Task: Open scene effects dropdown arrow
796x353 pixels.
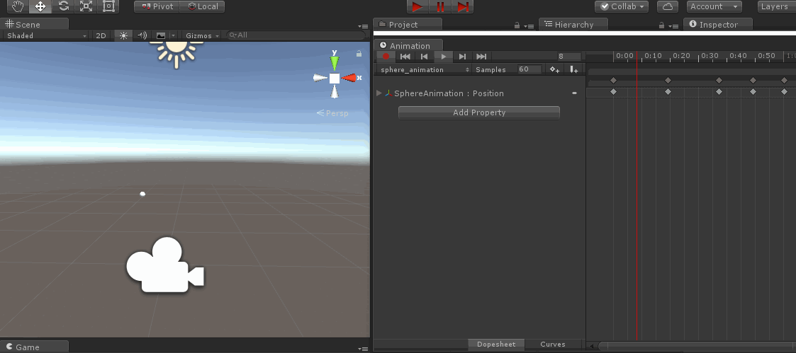Action: click(x=173, y=35)
